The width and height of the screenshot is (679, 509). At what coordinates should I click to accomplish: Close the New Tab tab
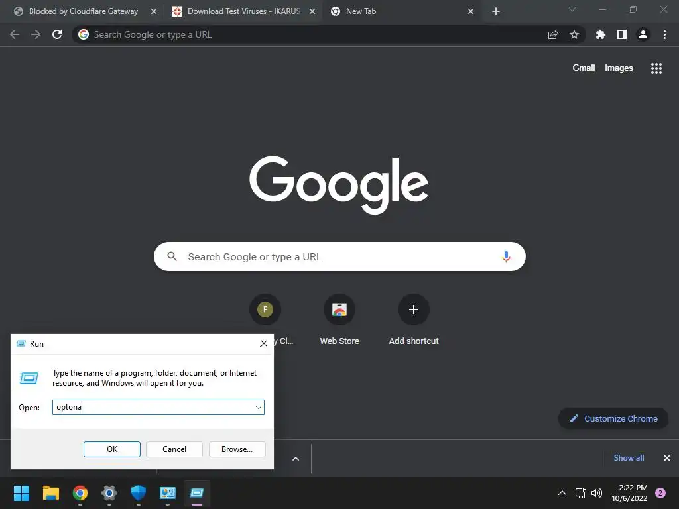[x=471, y=12]
